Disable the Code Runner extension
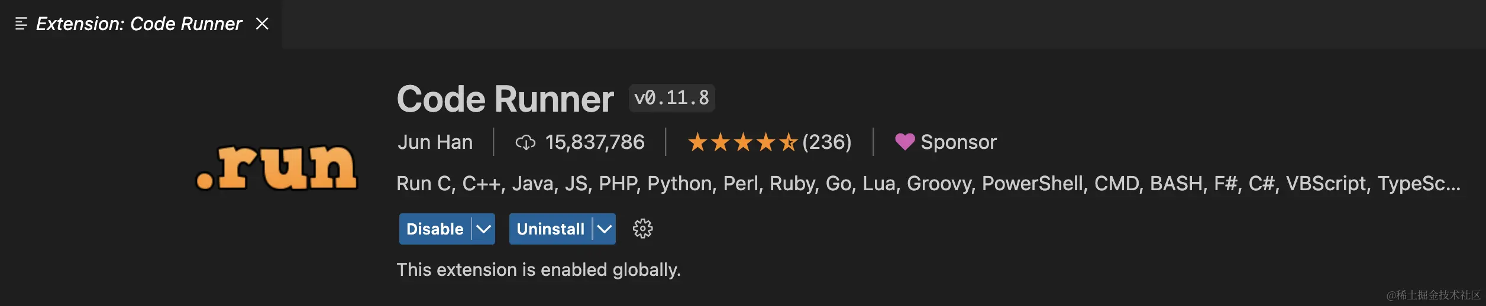This screenshot has height=306, width=1486. (x=435, y=229)
